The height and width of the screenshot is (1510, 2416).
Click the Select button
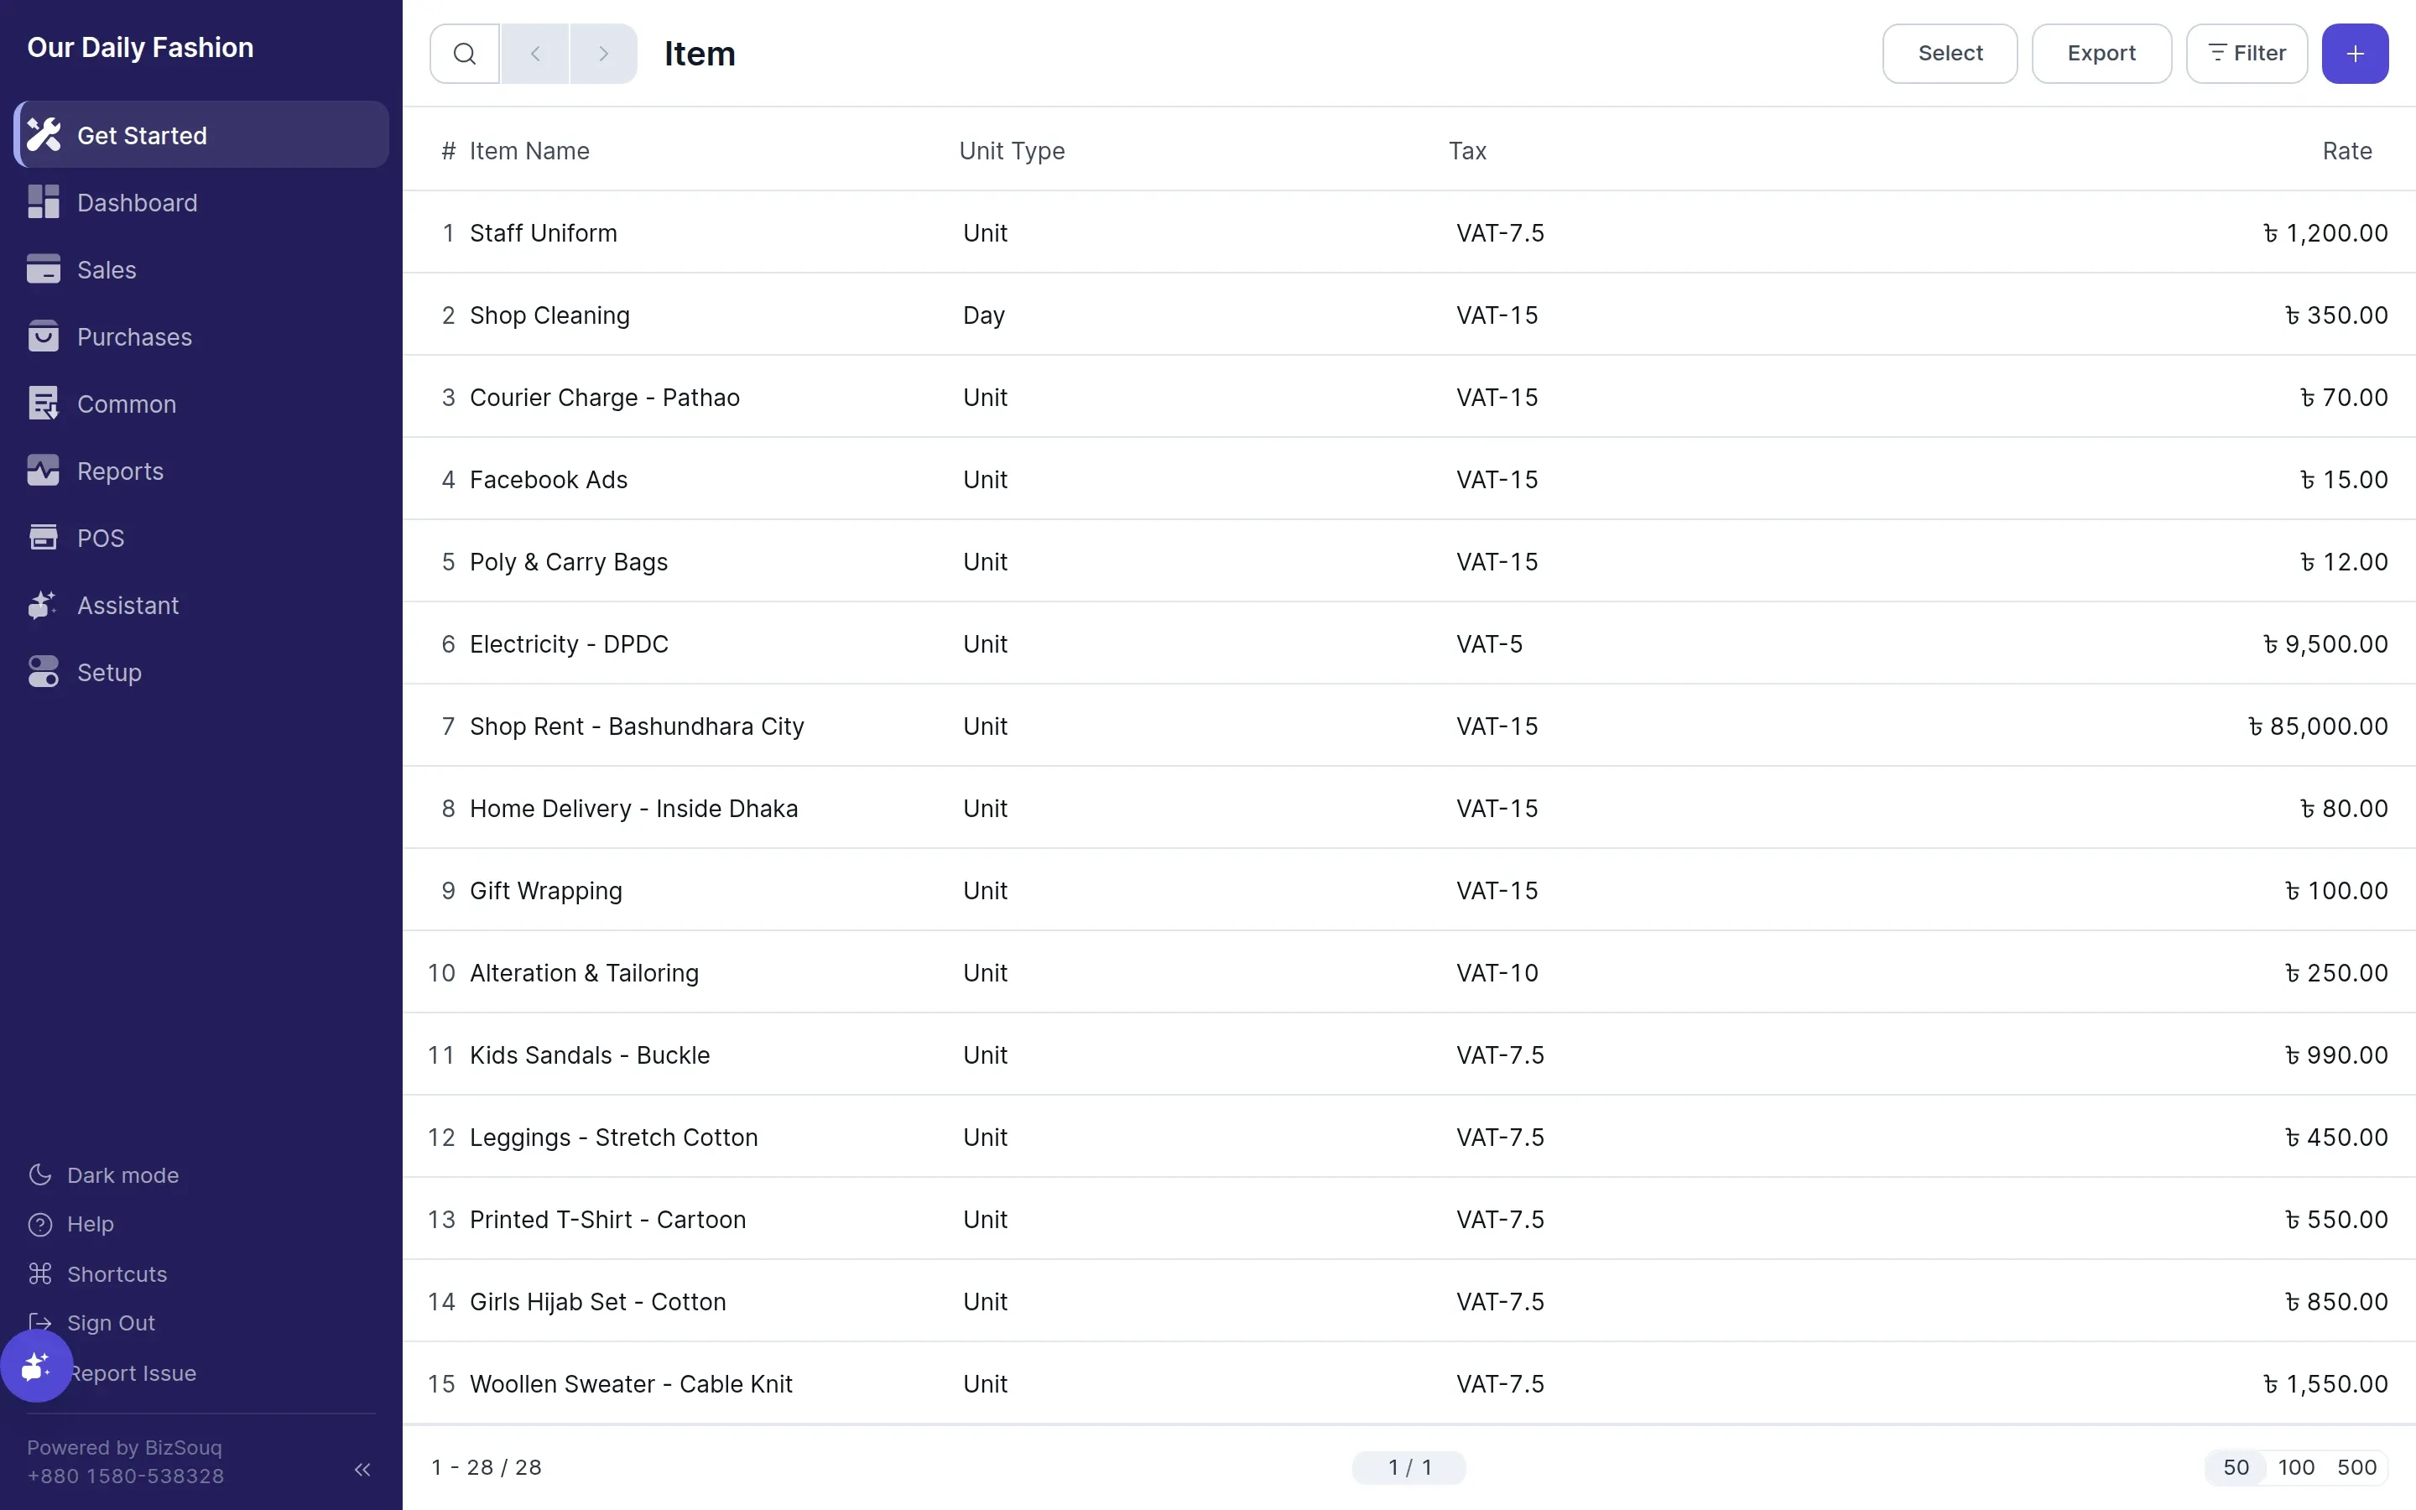pos(1950,54)
